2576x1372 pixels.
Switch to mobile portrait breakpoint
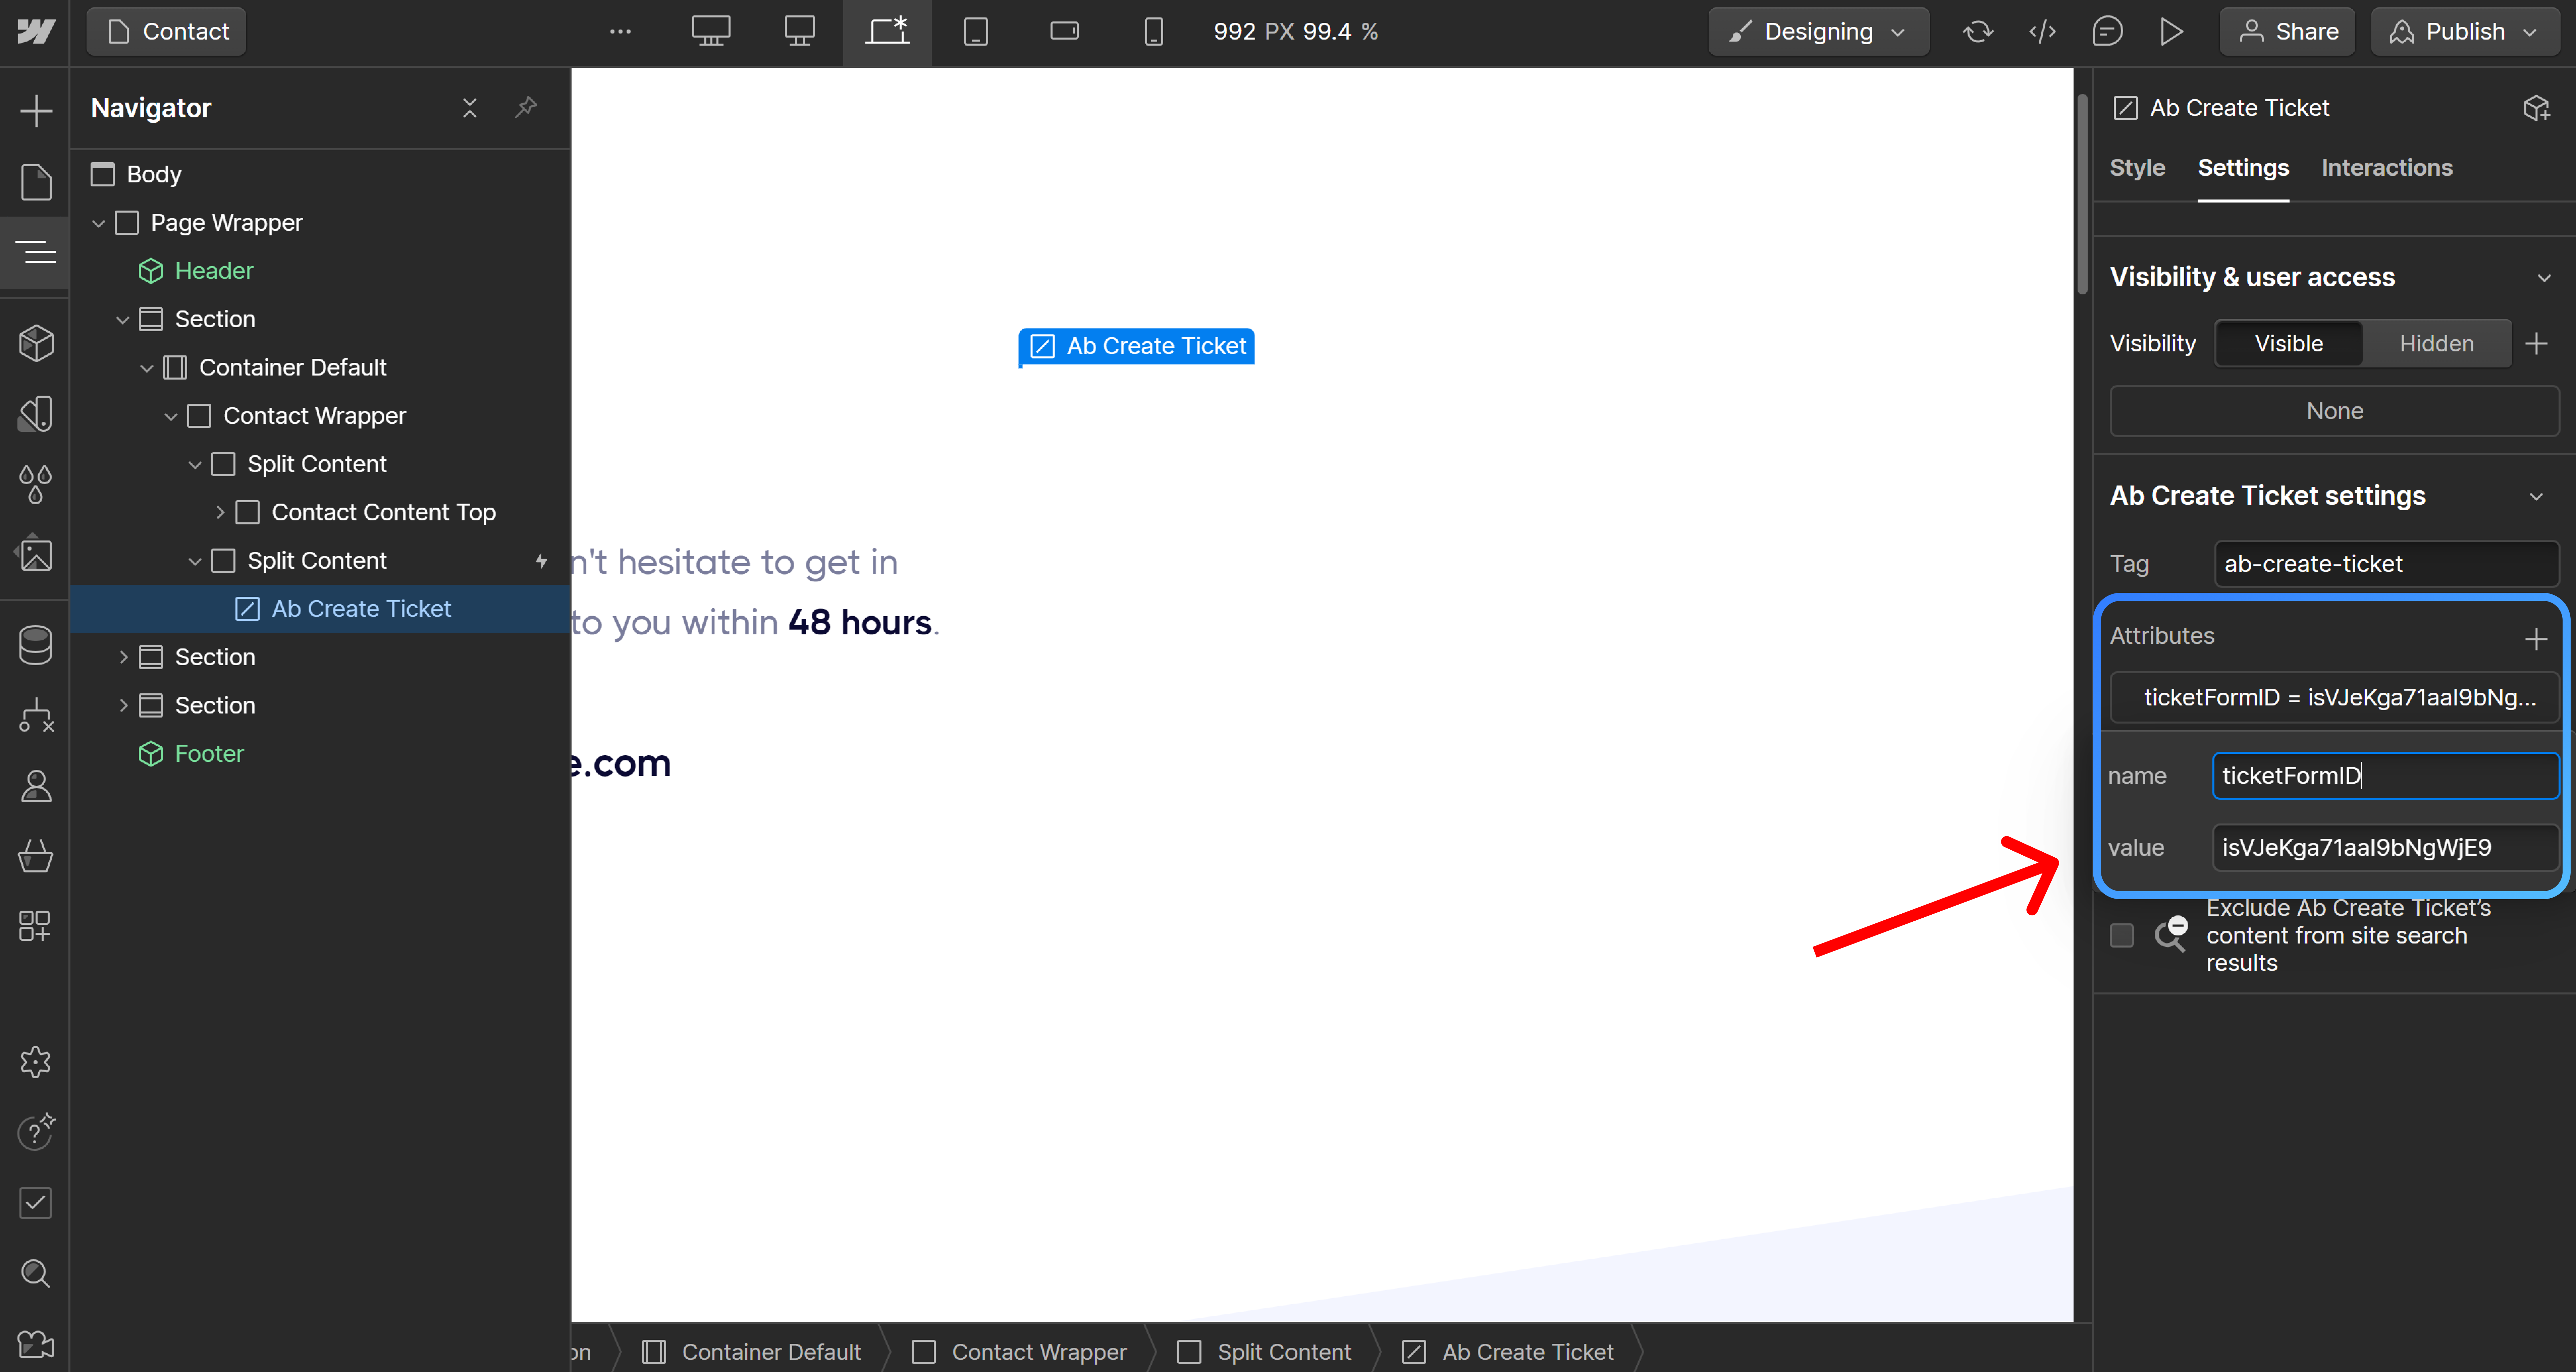[1154, 31]
